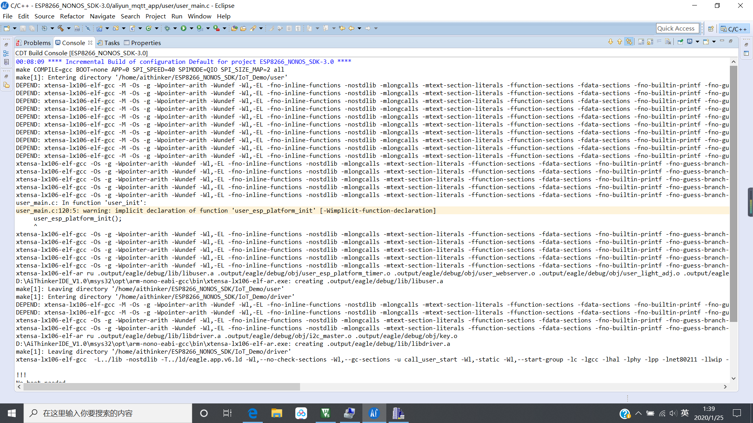The width and height of the screenshot is (753, 423).
Task: Click the Search flashlight icon
Action: (253, 28)
